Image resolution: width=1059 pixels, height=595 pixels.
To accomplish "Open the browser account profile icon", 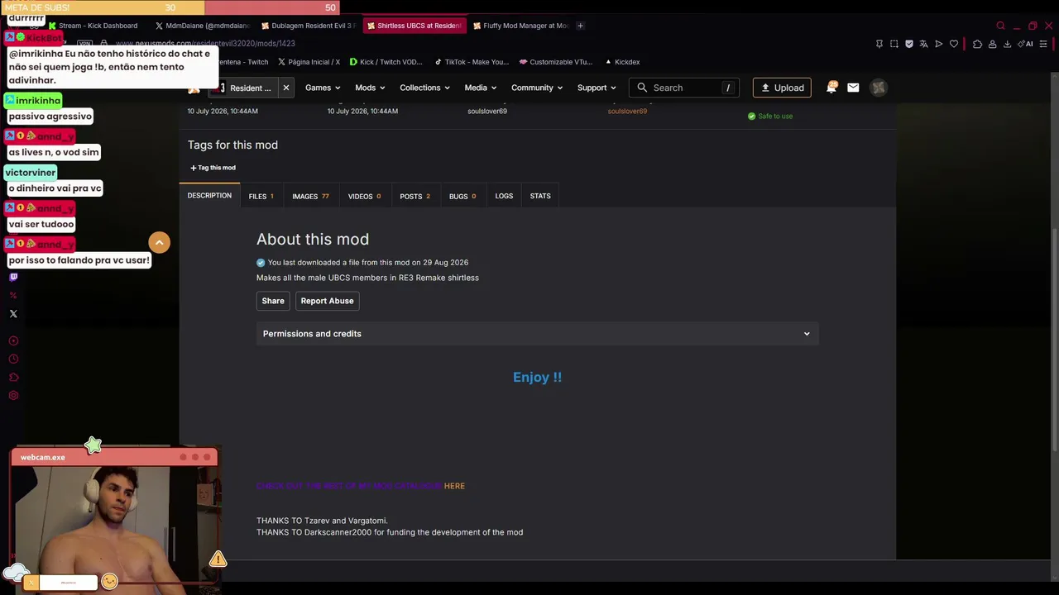I will (992, 44).
